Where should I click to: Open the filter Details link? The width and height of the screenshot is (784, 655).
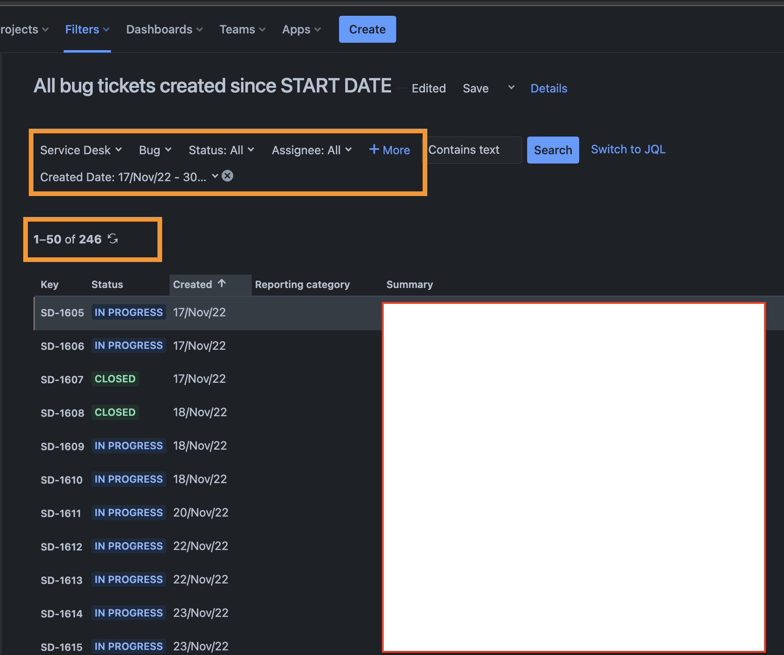coord(549,88)
